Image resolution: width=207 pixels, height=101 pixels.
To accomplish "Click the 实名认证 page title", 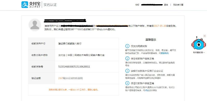I will point(50,5).
